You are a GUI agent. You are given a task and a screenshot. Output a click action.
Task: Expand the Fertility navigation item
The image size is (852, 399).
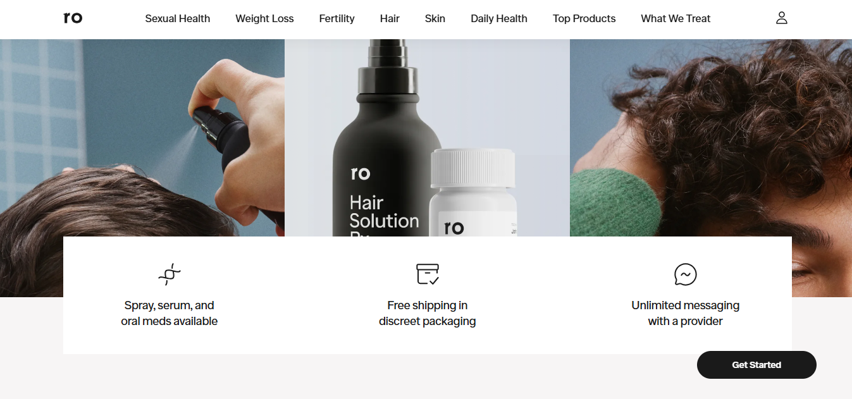click(337, 19)
